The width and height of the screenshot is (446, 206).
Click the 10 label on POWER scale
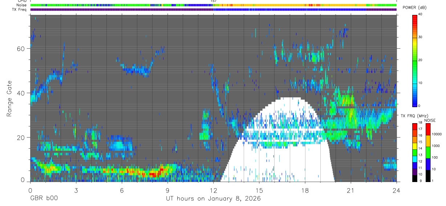(421, 83)
